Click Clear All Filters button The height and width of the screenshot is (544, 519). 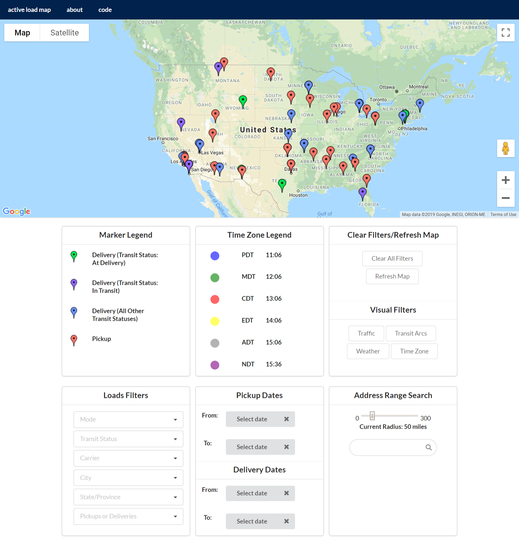click(x=392, y=258)
